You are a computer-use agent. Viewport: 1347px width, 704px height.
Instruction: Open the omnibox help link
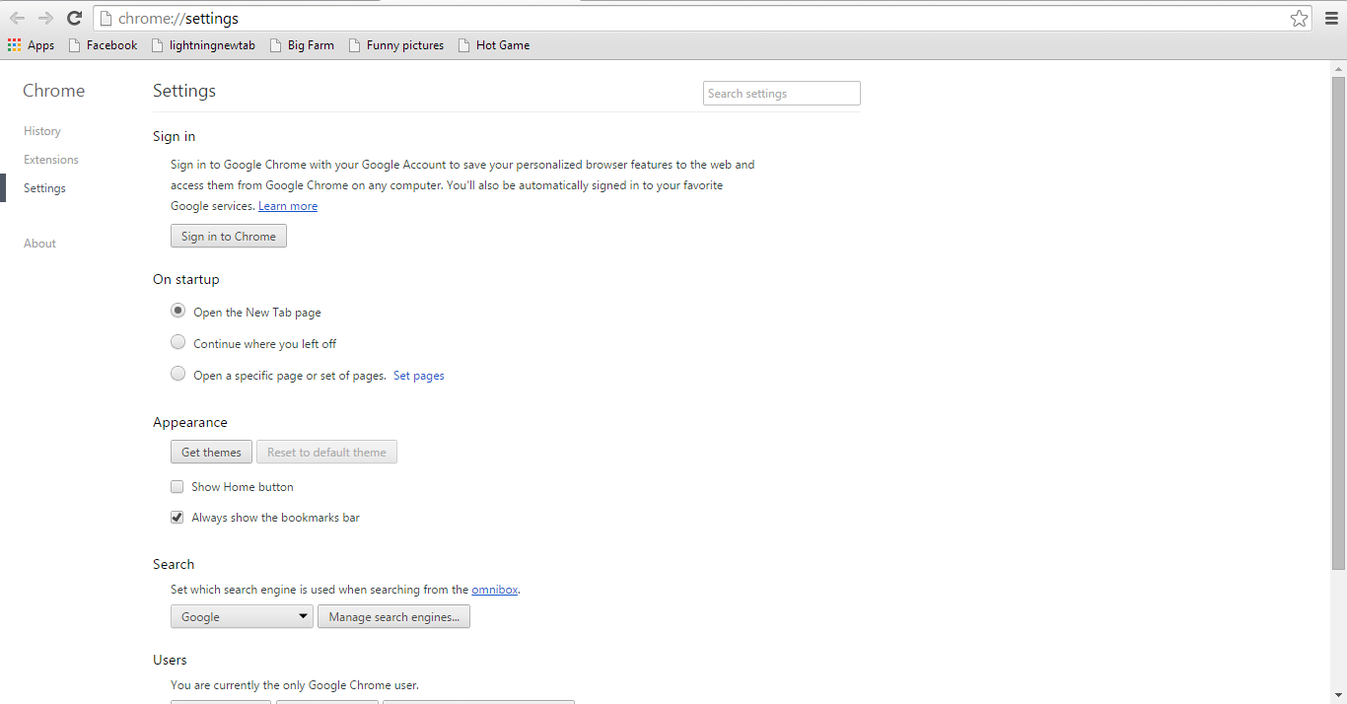pyautogui.click(x=495, y=590)
